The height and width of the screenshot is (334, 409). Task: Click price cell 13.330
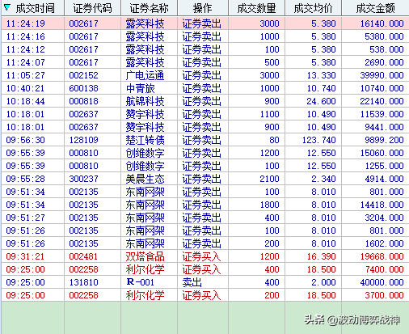321,75
